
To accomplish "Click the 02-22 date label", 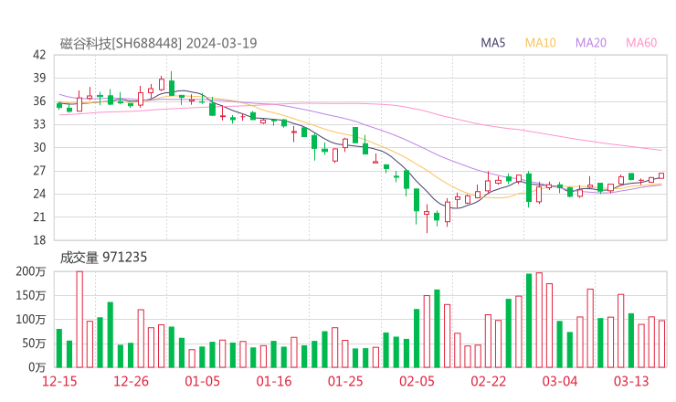I will click(488, 381).
